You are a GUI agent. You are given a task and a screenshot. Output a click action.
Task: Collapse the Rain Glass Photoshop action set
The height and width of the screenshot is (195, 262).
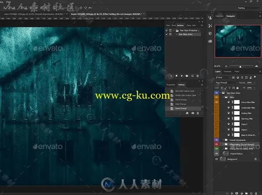pos(174,31)
